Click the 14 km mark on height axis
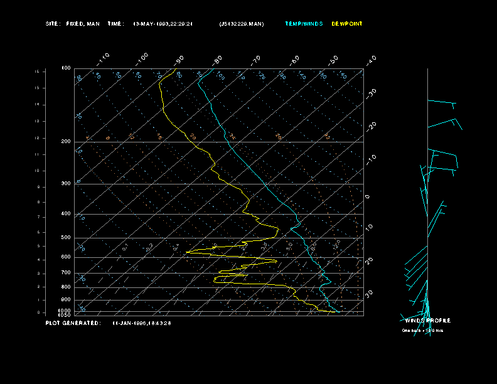This screenshot has width=497, height=384. [38, 105]
